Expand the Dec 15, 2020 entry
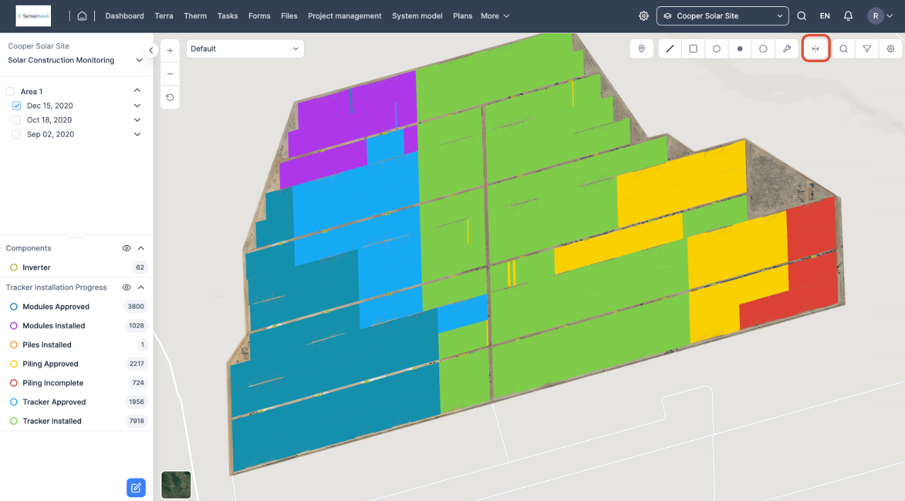 tap(137, 106)
